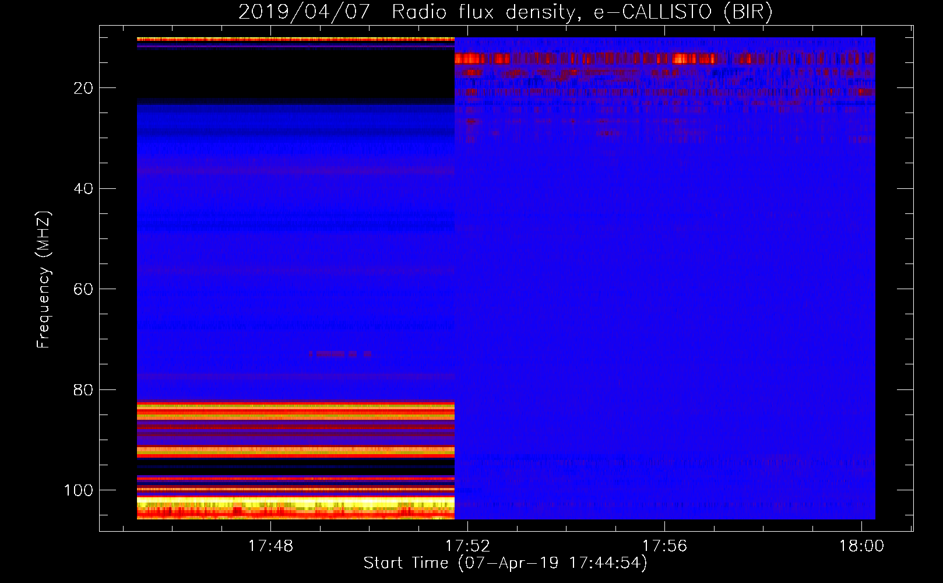Click the 17:52 time tick label

[x=467, y=546]
